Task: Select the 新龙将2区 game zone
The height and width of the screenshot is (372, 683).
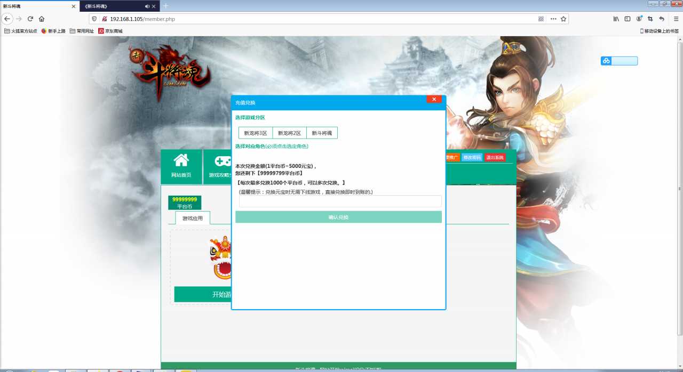Action: tap(289, 133)
